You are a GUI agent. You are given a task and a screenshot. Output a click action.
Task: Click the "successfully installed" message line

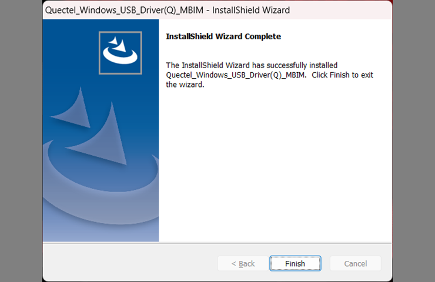coord(252,65)
